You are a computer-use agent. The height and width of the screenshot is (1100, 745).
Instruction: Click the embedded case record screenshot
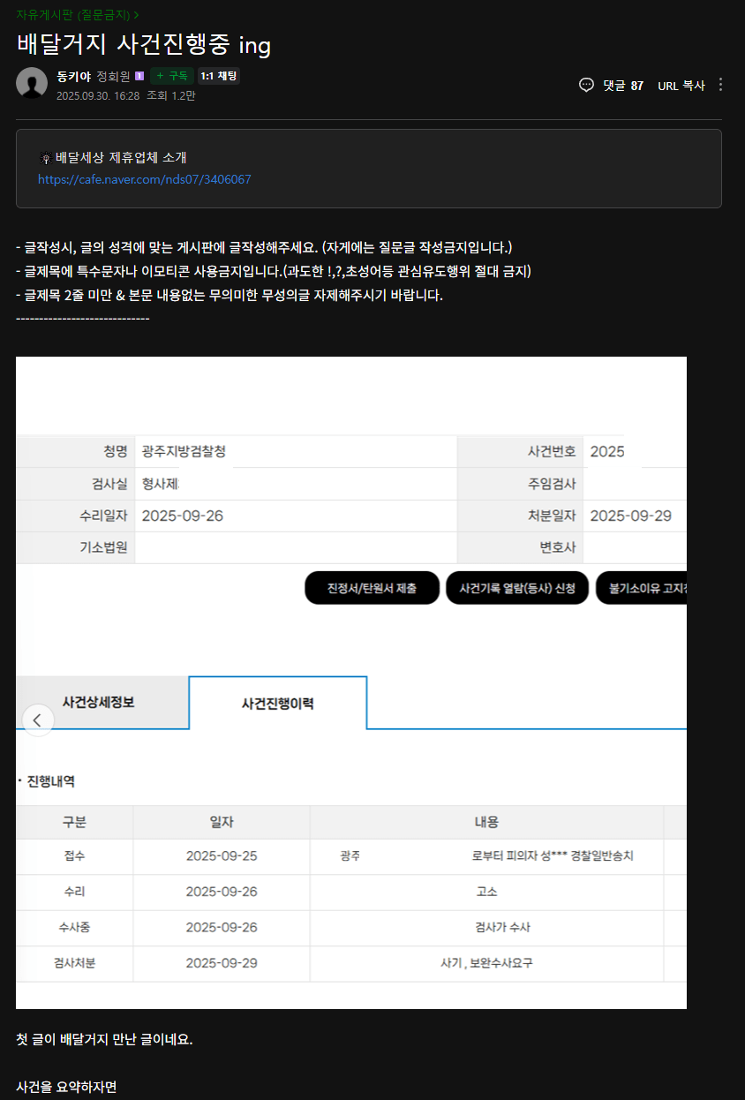point(350,680)
